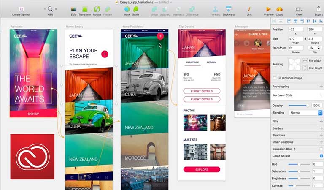Viewport: 324px width, 190px height.
Task: Zoom out with the minus button
Action: (x=45, y=9)
